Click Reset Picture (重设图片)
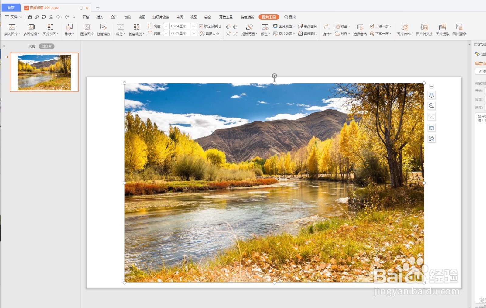Image resolution: width=486 pixels, height=308 pixels. click(x=307, y=34)
